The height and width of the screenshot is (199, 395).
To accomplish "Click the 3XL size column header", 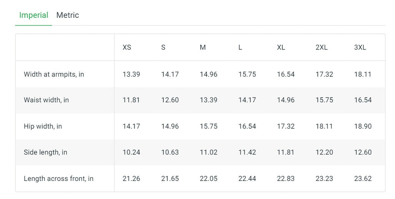I will (360, 47).
